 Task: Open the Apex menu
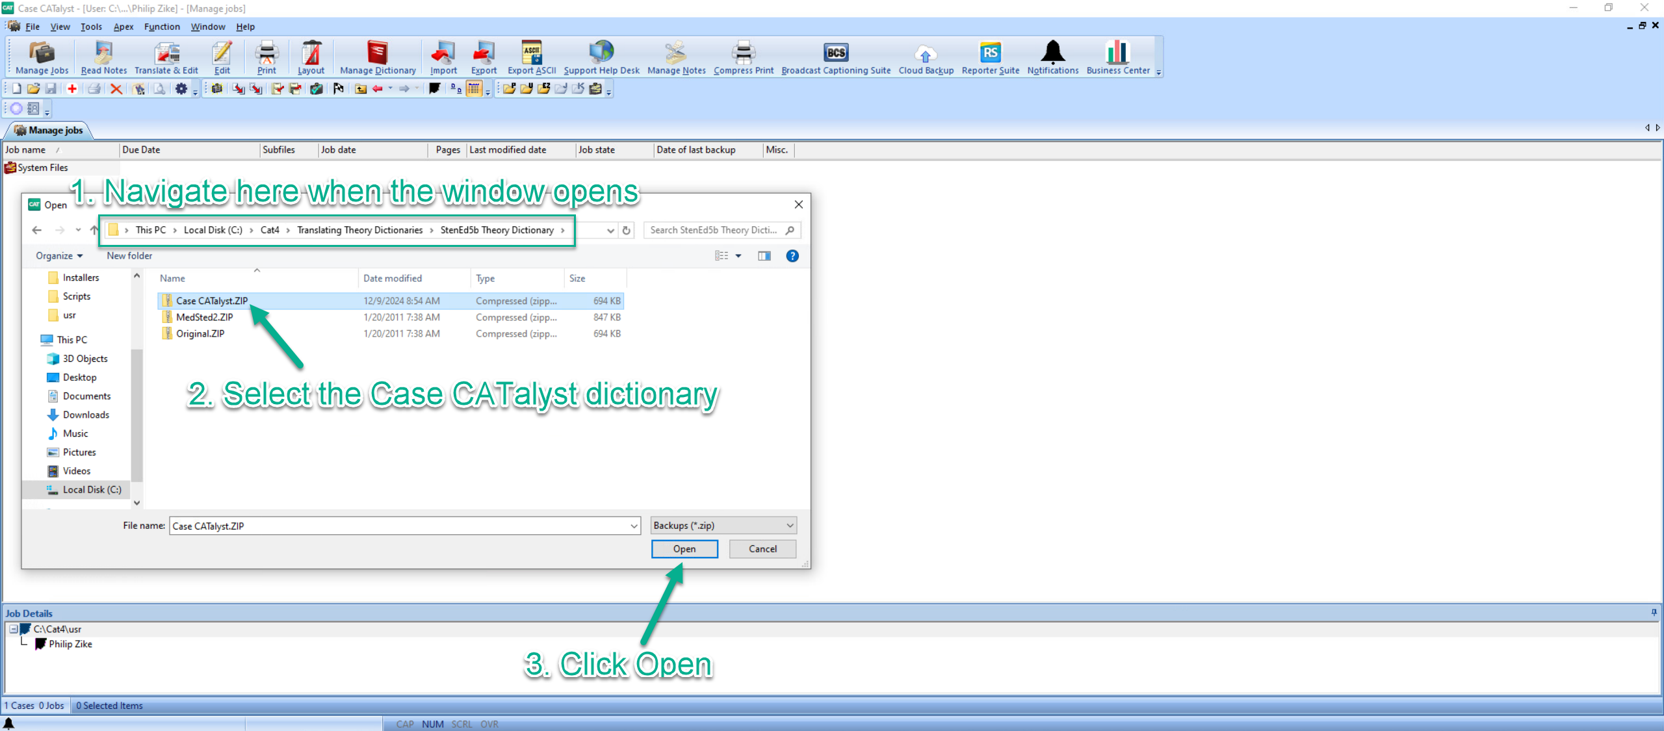coord(123,27)
